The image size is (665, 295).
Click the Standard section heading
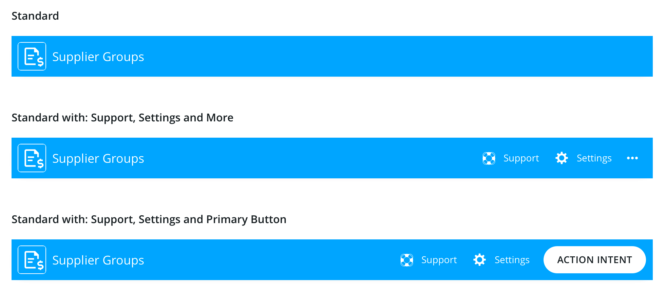pyautogui.click(x=35, y=16)
